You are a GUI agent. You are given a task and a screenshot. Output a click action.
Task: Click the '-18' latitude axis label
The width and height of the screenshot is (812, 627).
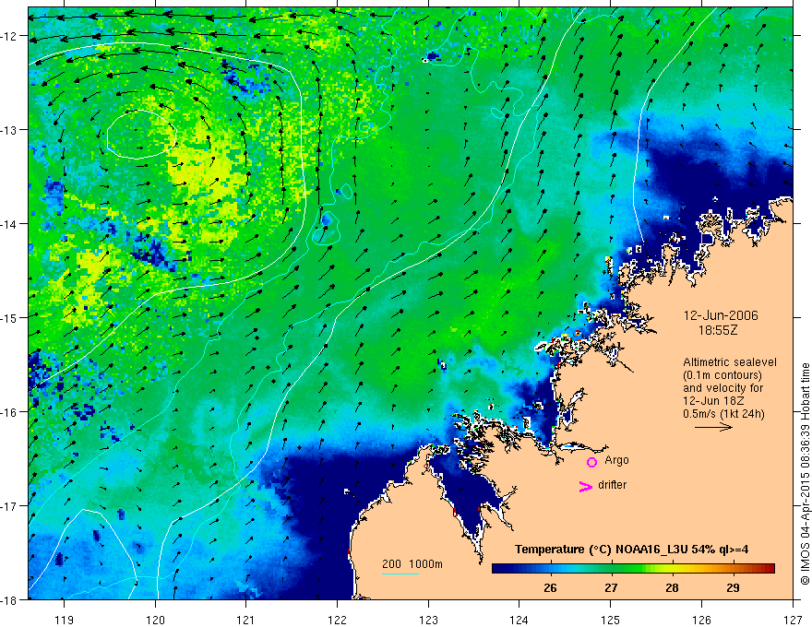(9, 599)
